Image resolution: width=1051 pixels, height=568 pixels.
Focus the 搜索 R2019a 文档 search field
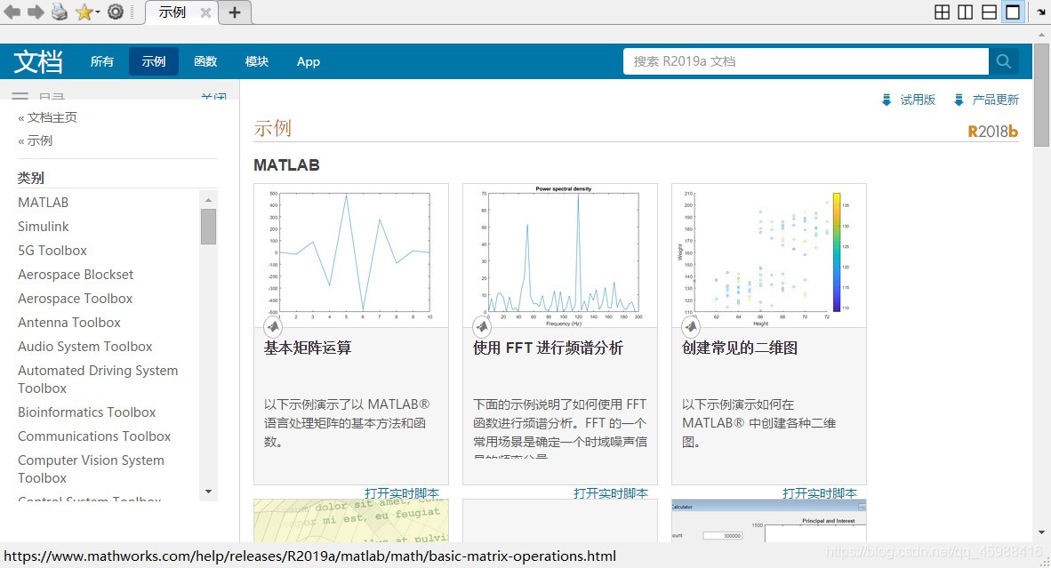point(806,61)
